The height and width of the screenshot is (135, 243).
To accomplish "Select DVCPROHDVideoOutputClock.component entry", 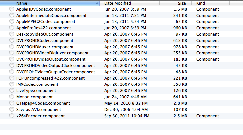I will pos(56,66).
